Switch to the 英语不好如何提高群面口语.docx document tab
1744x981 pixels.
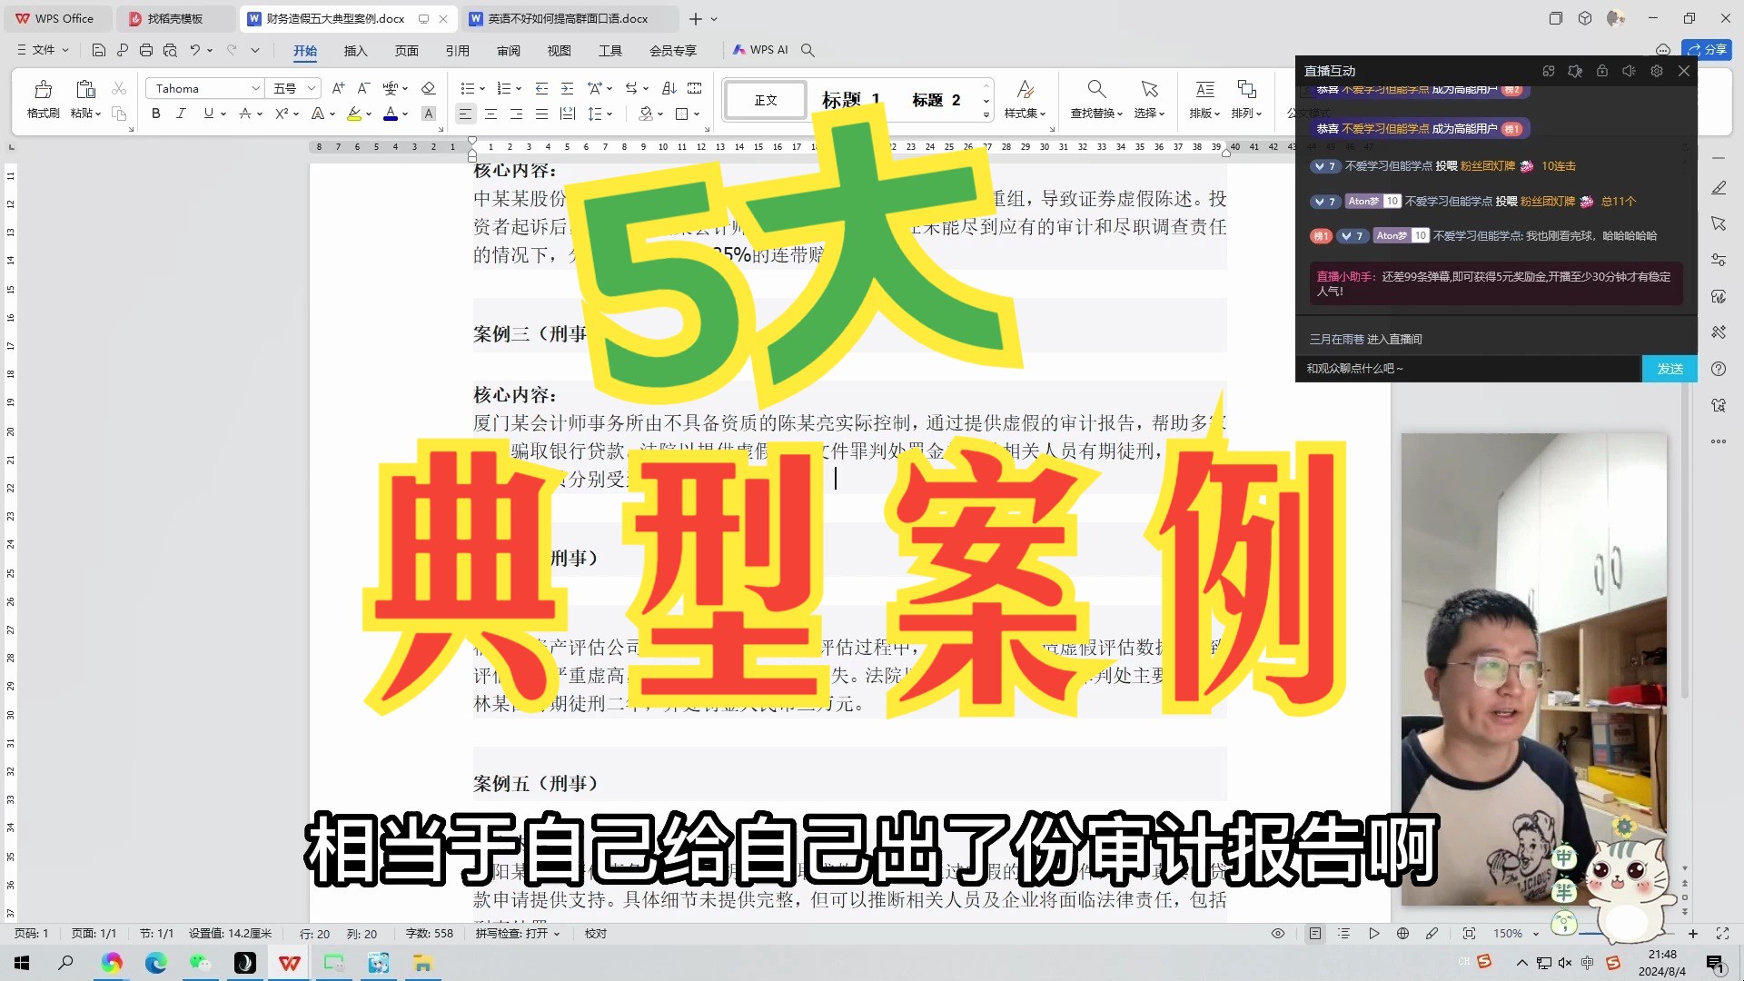tap(569, 18)
